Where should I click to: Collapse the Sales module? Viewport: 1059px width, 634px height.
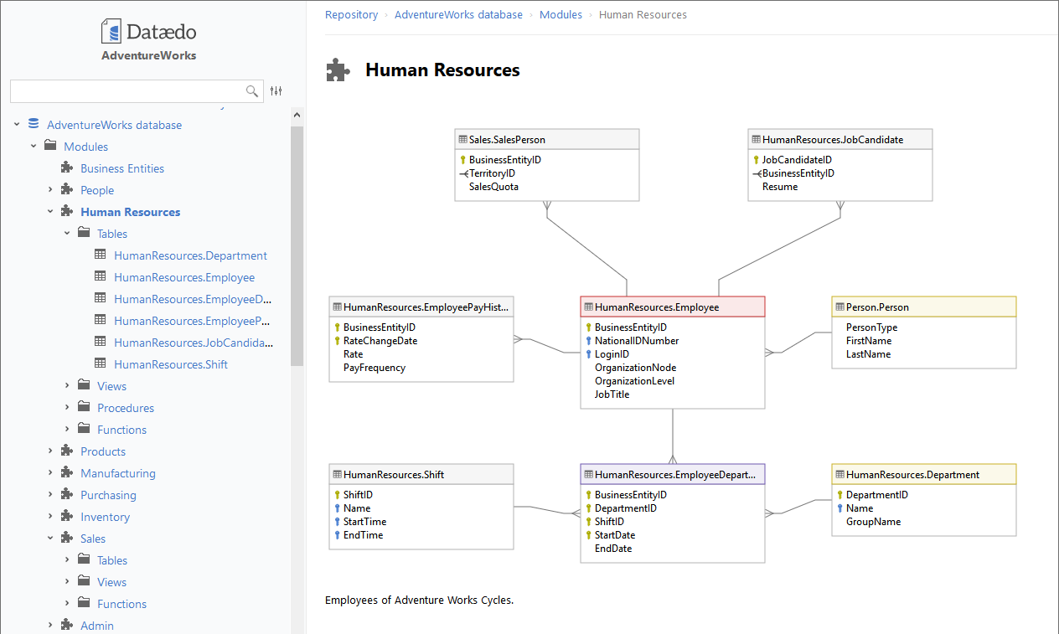click(49, 538)
